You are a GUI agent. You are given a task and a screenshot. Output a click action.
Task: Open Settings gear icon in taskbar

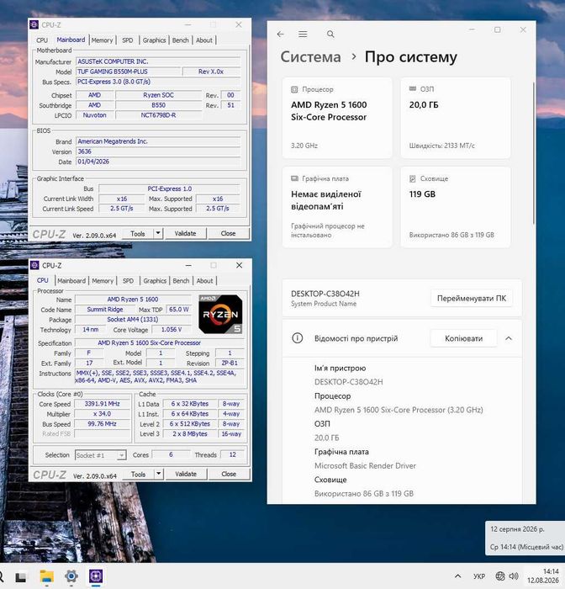tap(71, 576)
